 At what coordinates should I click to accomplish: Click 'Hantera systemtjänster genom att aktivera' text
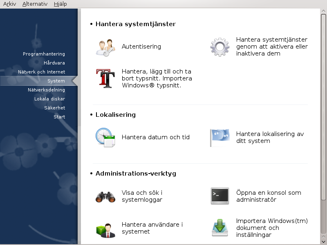[272, 47]
